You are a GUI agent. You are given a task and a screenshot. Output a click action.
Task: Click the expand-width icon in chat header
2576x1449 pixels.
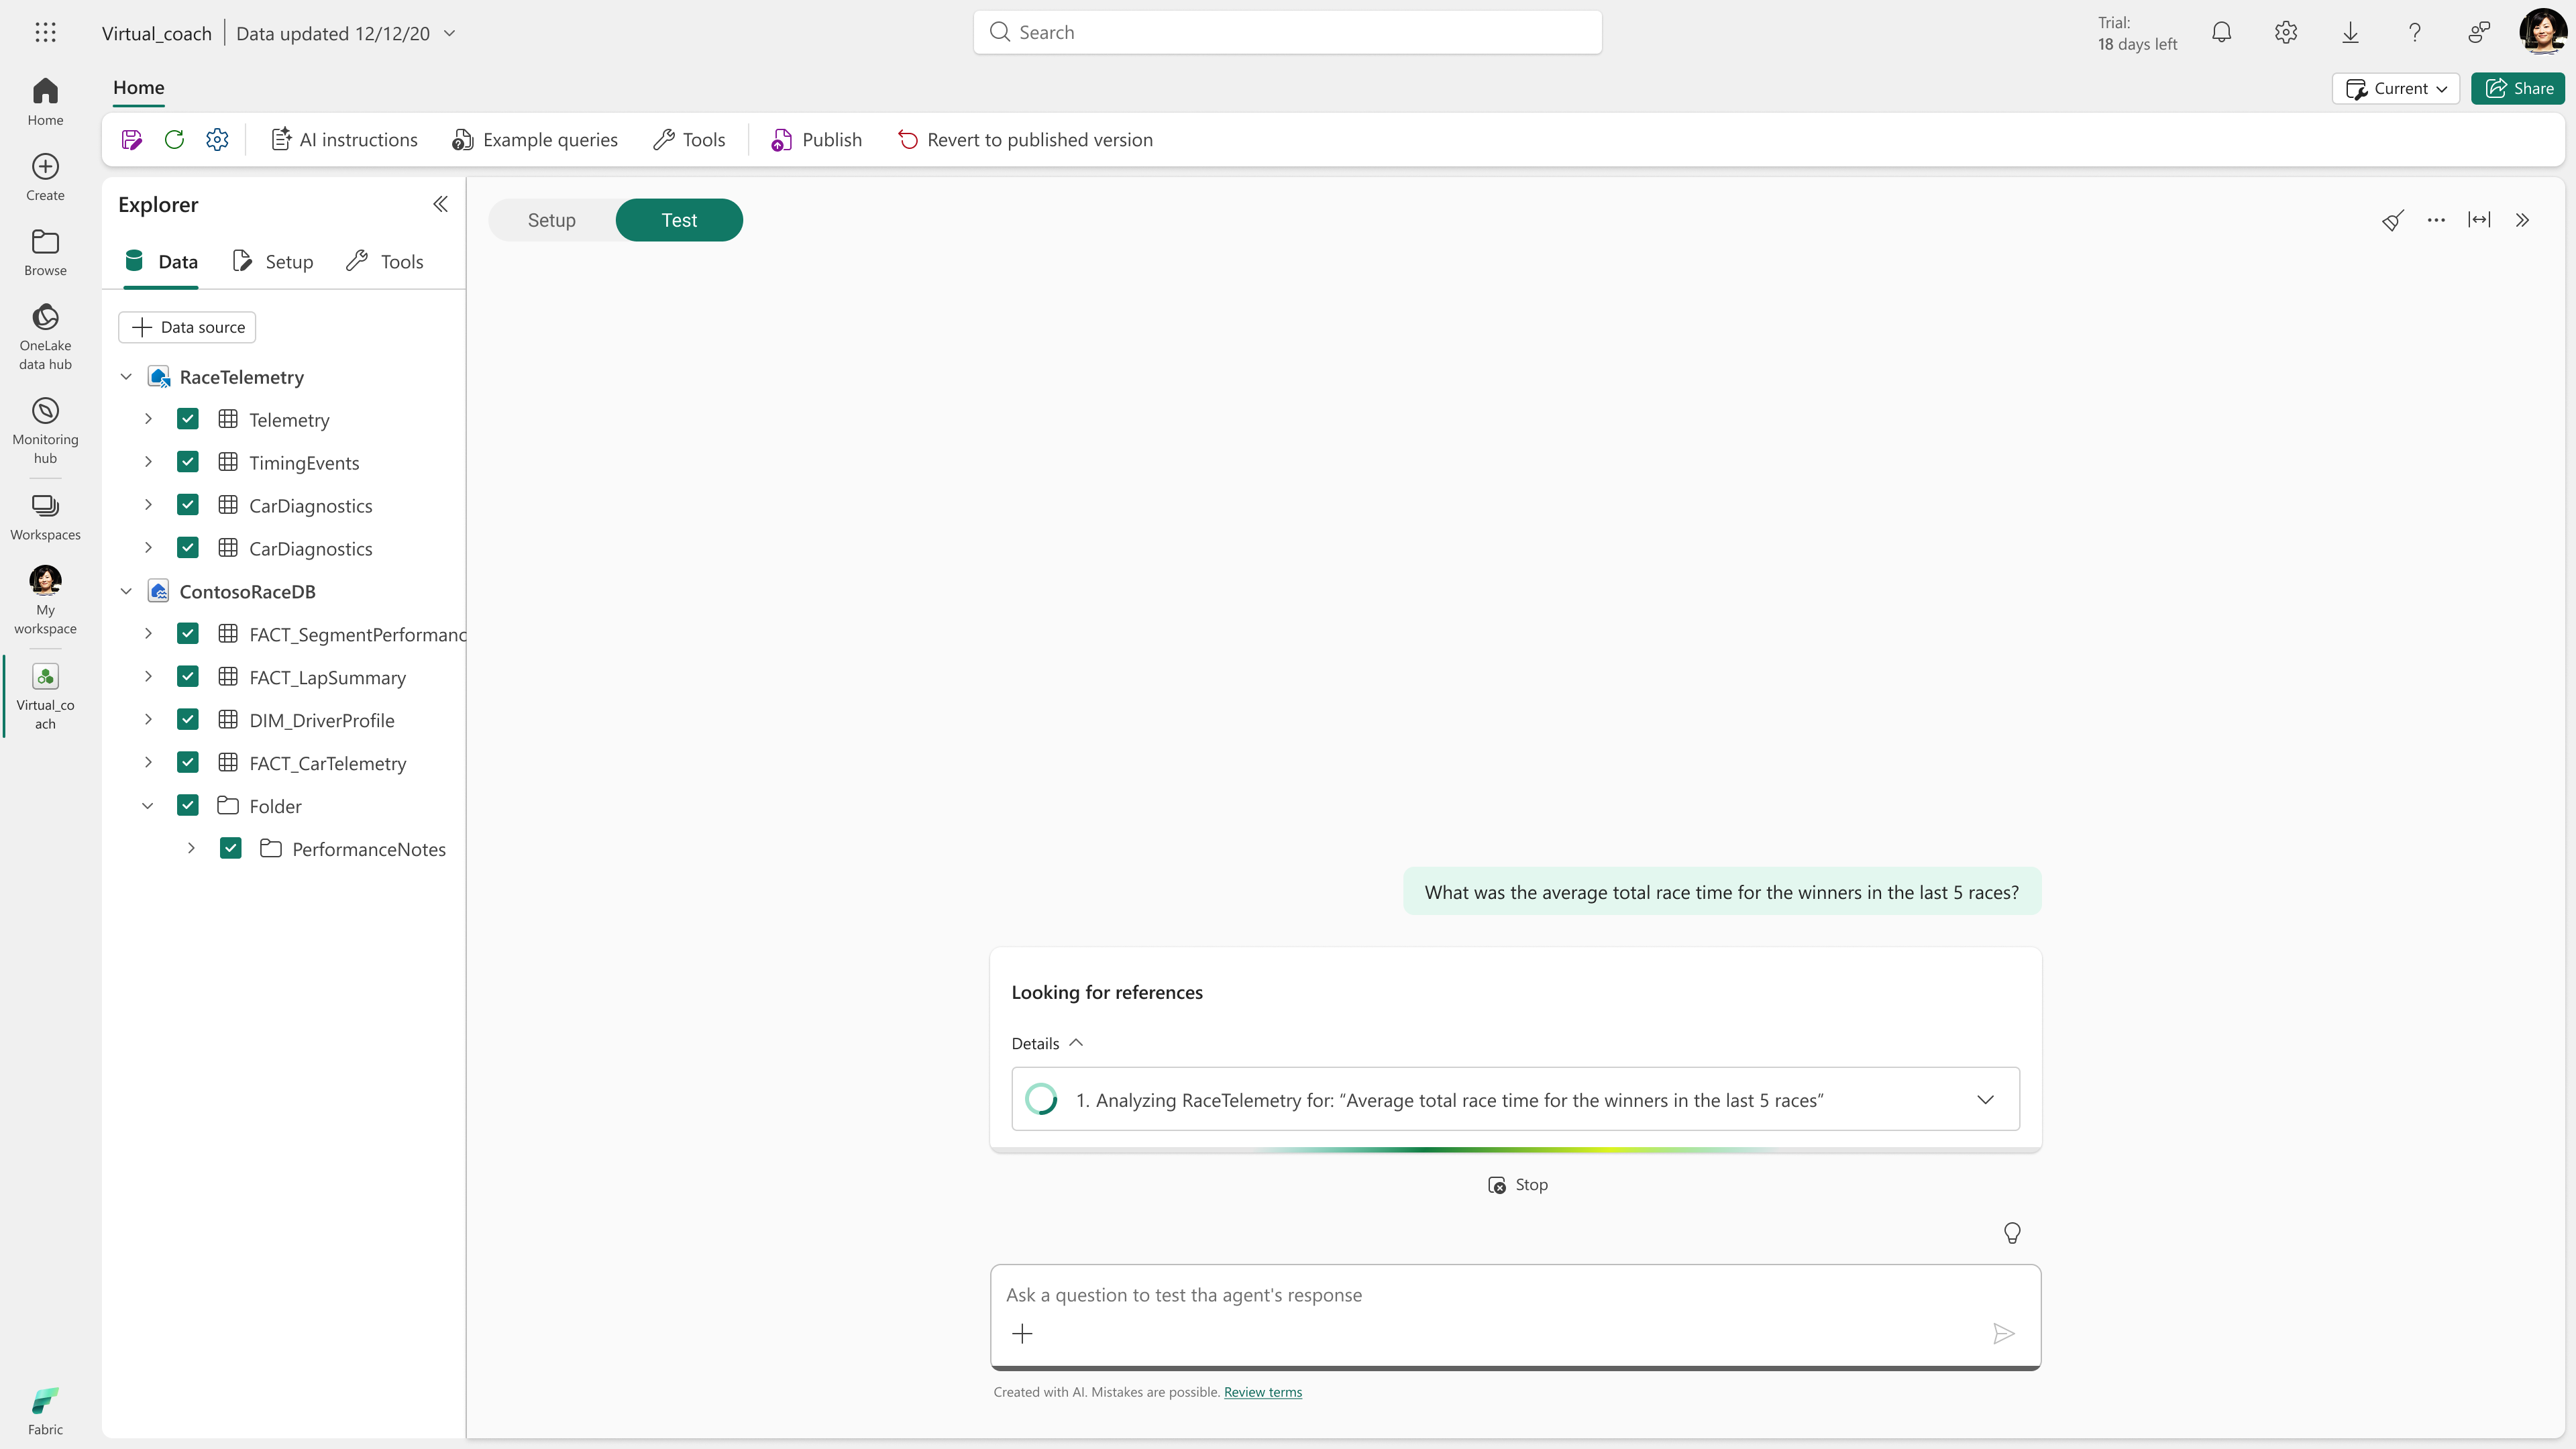tap(2479, 220)
